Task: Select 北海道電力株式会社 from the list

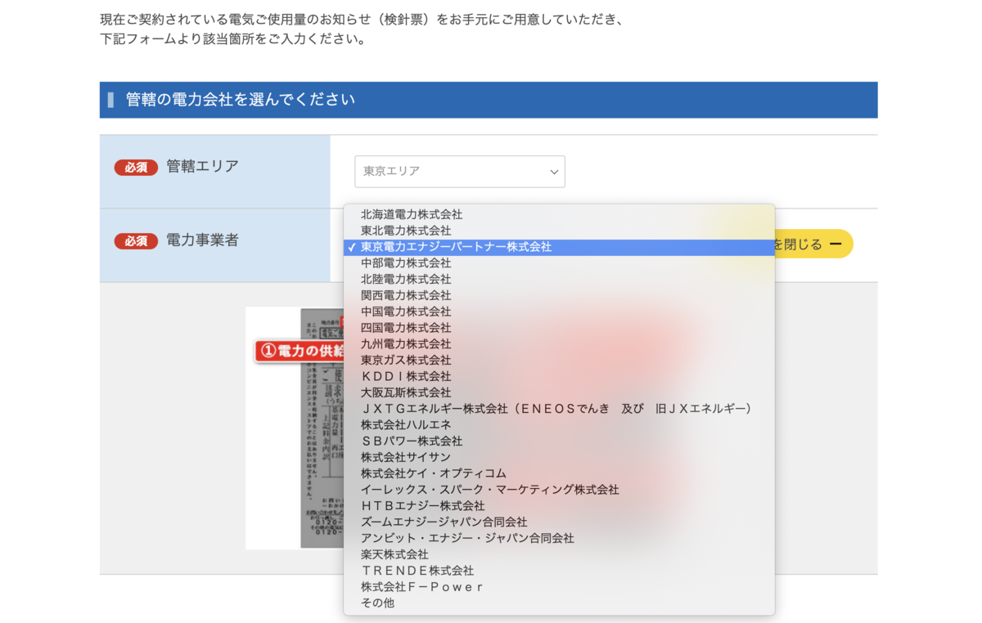Action: [x=559, y=215]
